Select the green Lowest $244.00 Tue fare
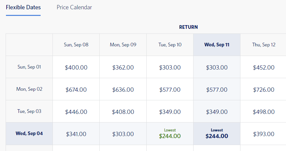The height and width of the screenshot is (151, 286). pos(170,134)
